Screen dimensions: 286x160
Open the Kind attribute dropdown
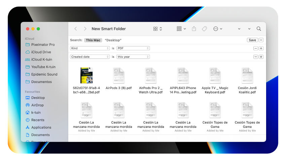(90, 48)
